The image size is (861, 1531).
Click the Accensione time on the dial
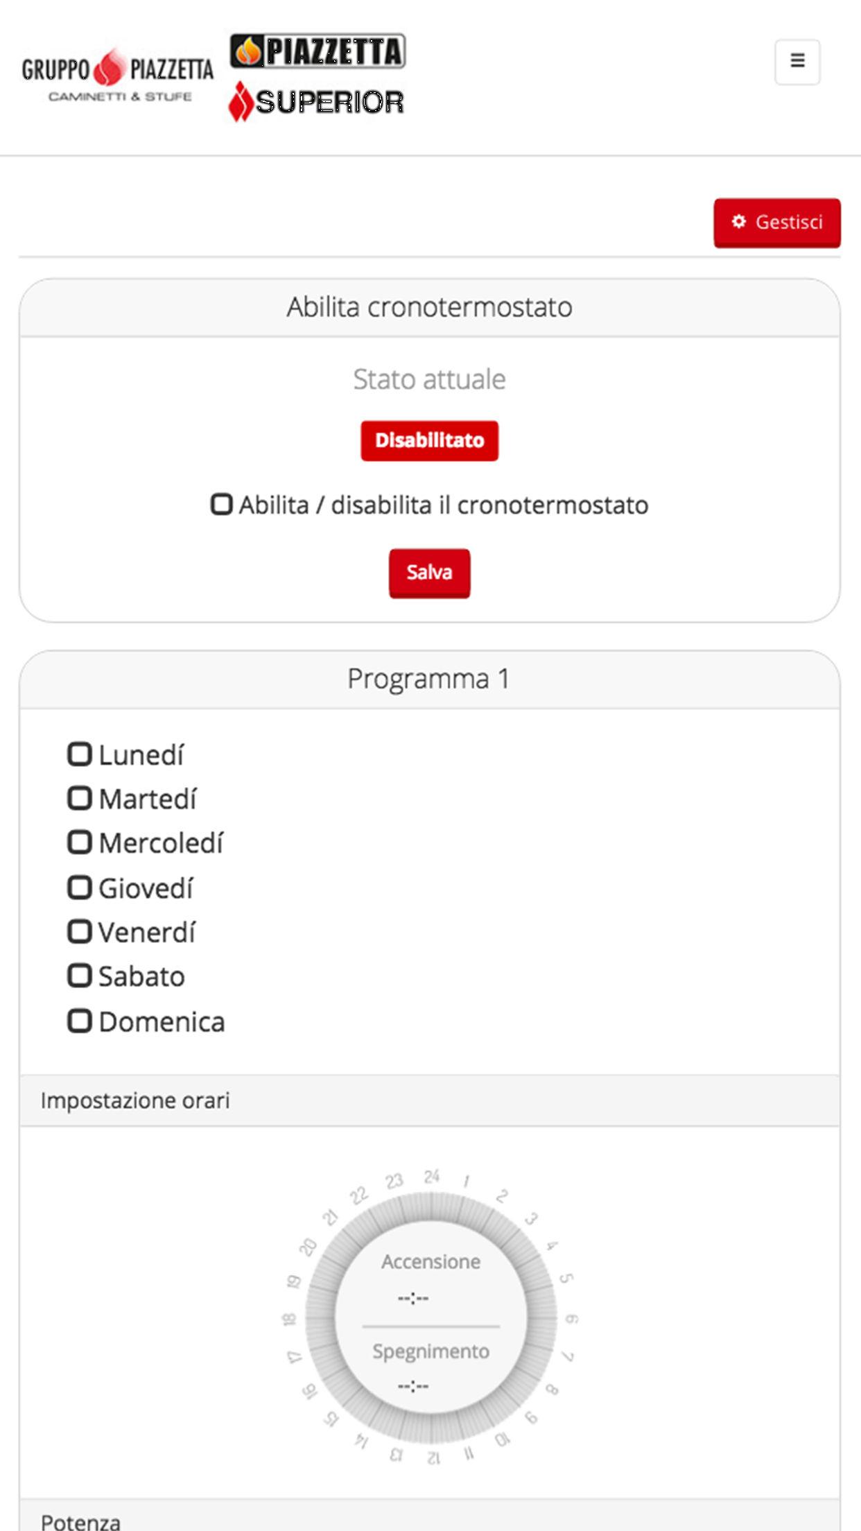414,1298
